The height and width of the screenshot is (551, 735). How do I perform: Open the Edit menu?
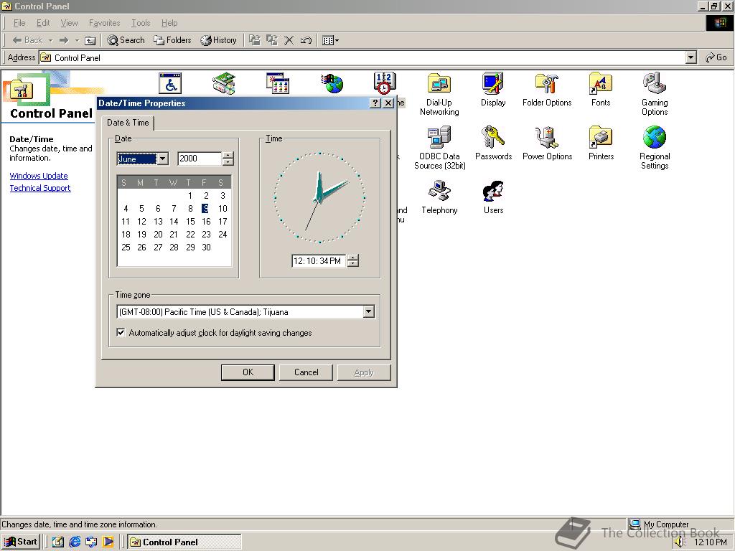click(x=43, y=23)
